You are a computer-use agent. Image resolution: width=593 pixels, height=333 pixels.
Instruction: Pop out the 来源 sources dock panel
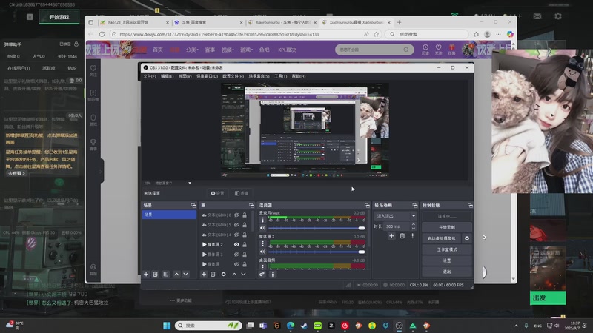(251, 205)
